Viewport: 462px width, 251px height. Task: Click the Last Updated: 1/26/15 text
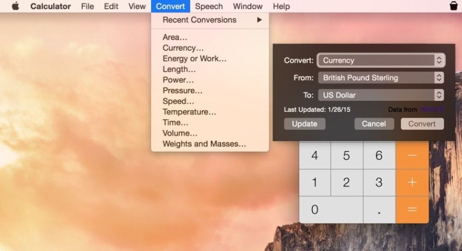pos(317,110)
